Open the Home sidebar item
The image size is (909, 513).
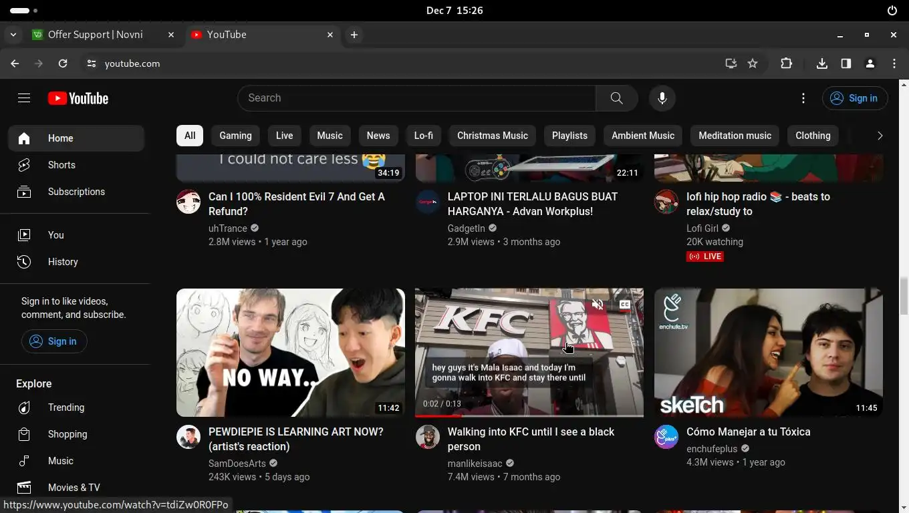[x=76, y=138]
